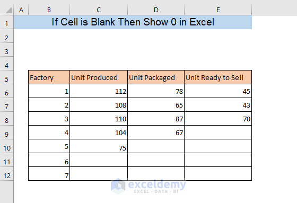Click the title cell 'If Cell is Blank Then Show 0 in Excel'

coord(133,22)
